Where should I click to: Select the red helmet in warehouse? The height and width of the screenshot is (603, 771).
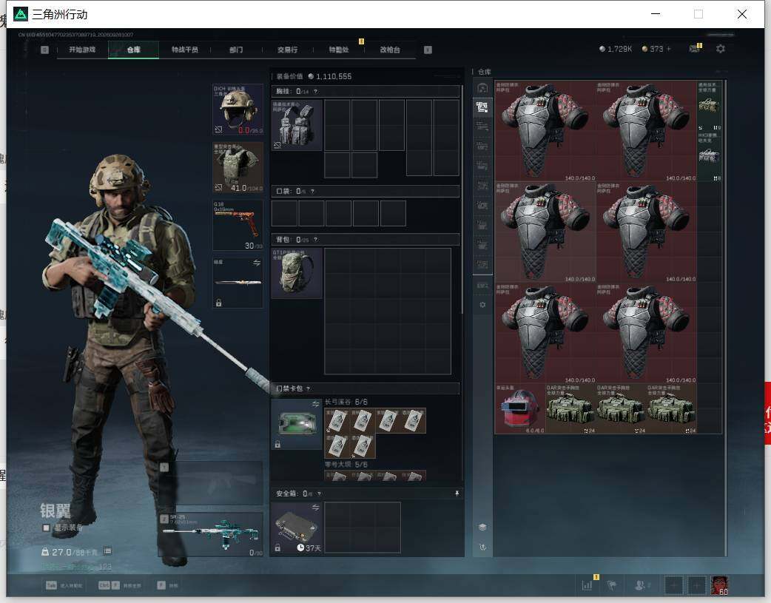click(x=519, y=409)
